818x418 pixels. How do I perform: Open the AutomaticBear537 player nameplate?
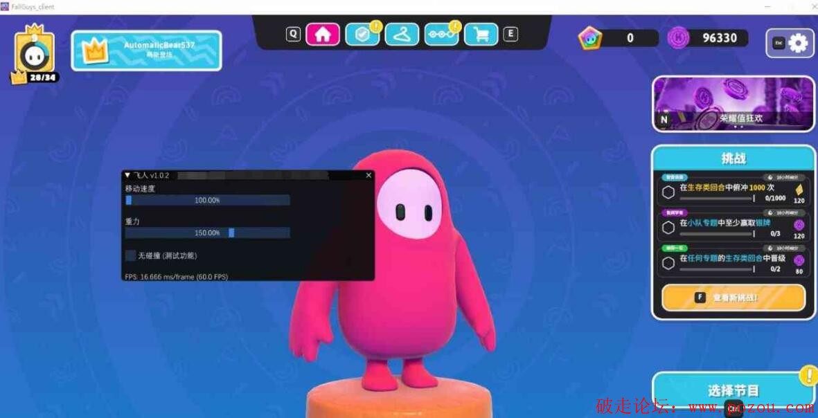tap(146, 51)
